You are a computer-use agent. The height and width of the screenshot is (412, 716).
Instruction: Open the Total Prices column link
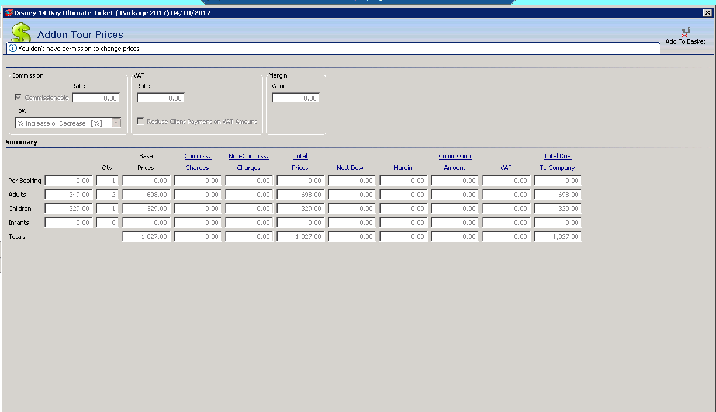[300, 162]
